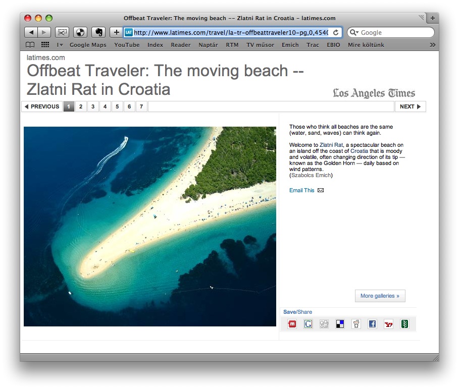
Task: Click the Los Angeles Times logo
Action: (x=374, y=93)
